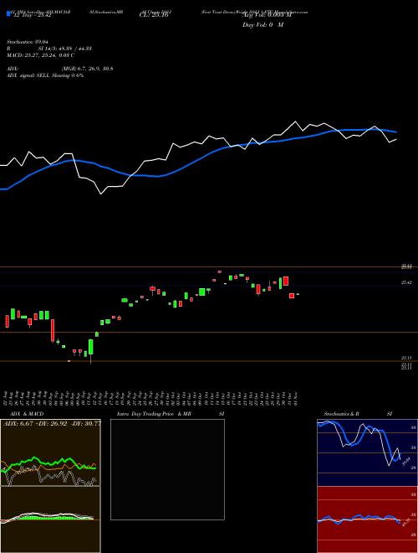The image size is (418, 553).
Task: Click the last tall red candlestick
Action: click(x=286, y=281)
